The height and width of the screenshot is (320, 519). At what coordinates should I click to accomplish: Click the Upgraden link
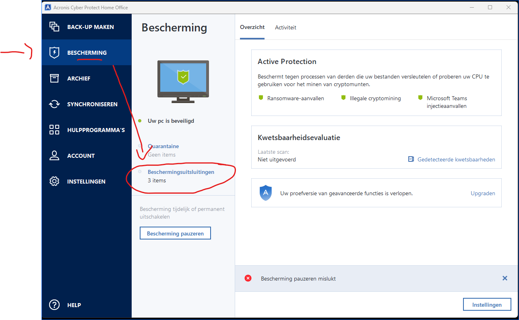[483, 193]
